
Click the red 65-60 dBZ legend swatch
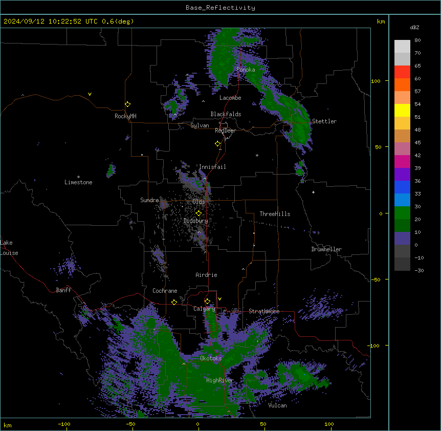(x=402, y=72)
